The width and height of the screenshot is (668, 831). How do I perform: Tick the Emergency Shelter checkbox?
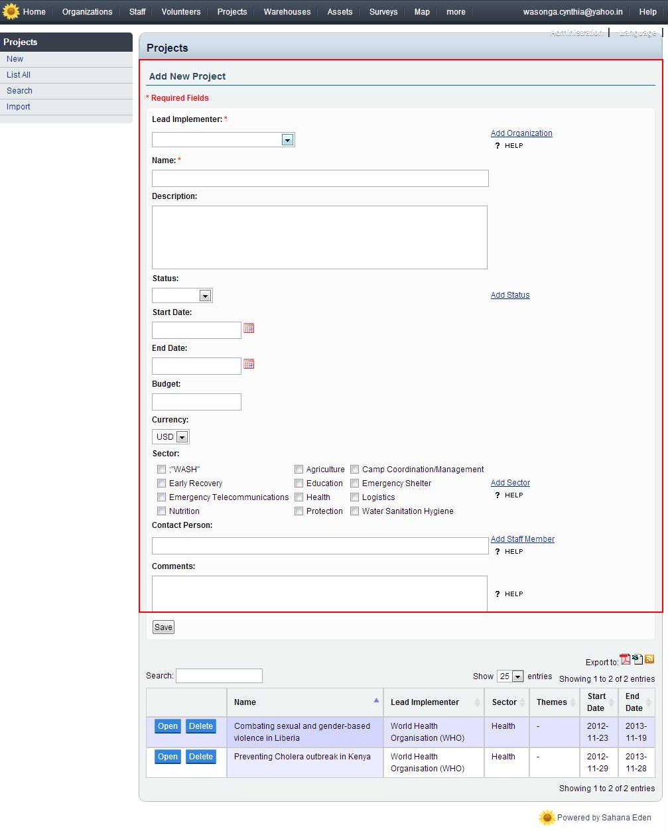tap(355, 483)
